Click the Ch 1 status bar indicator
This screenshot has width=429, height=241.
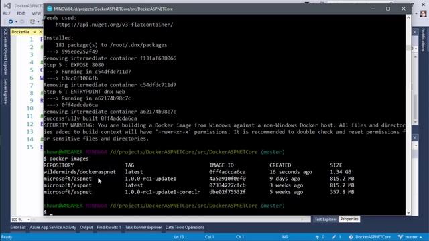tap(240, 237)
